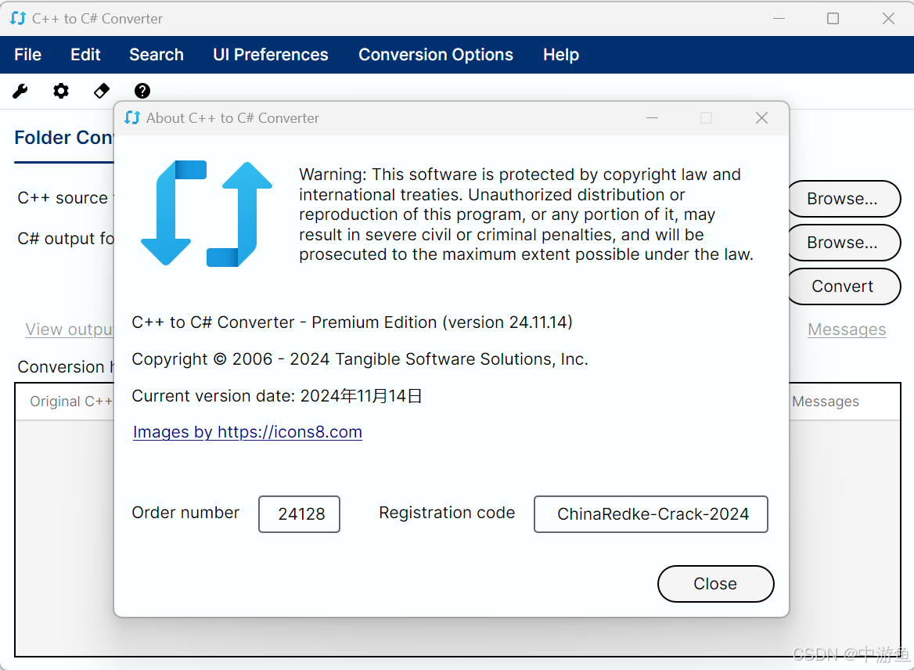Click the Convert button

pyautogui.click(x=844, y=286)
